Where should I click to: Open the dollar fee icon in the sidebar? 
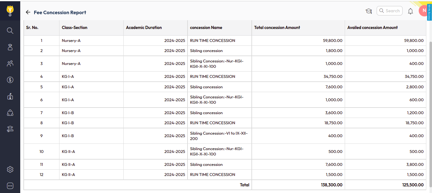(x=10, y=80)
